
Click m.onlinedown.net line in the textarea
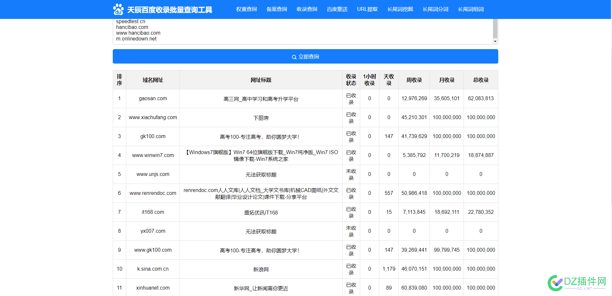point(136,39)
